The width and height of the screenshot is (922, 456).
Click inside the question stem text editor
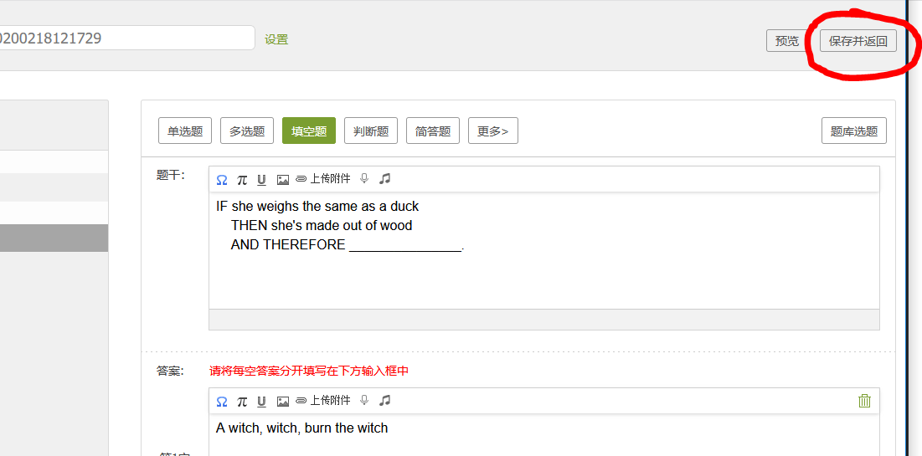[543, 268]
